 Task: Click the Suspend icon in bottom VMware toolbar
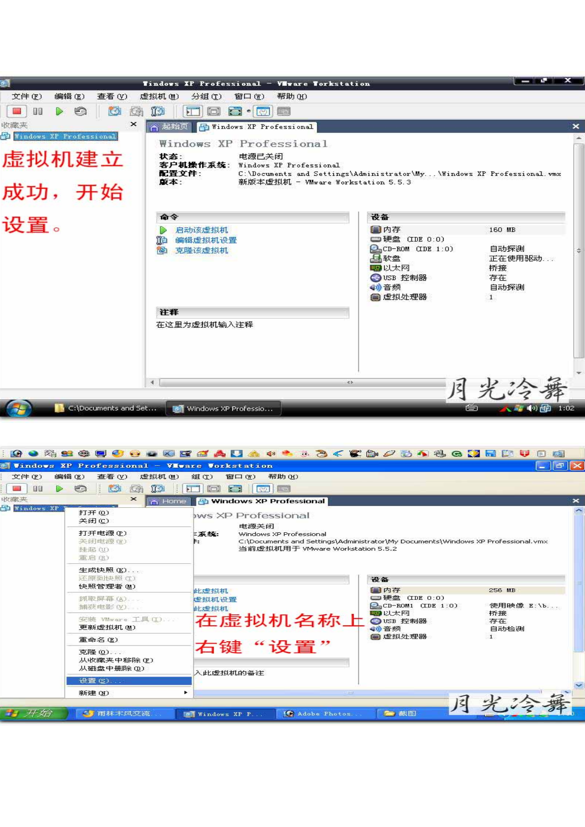[x=38, y=488]
